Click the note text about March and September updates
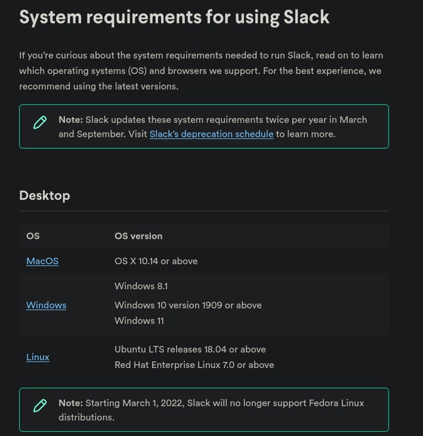The image size is (423, 436). click(x=227, y=120)
